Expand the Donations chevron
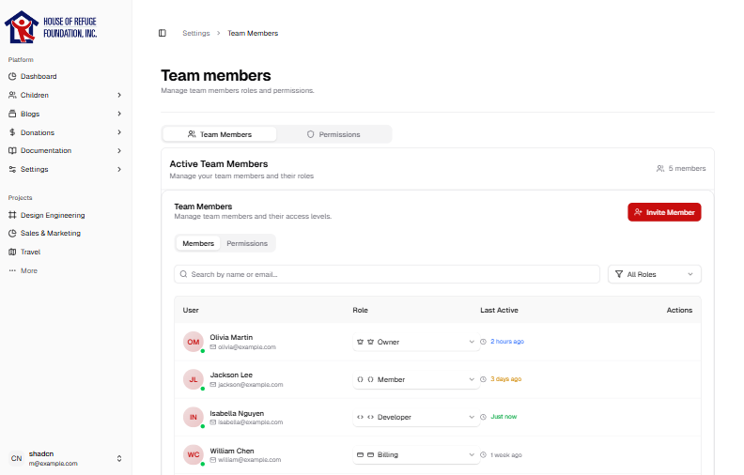744x475 pixels. [119, 132]
